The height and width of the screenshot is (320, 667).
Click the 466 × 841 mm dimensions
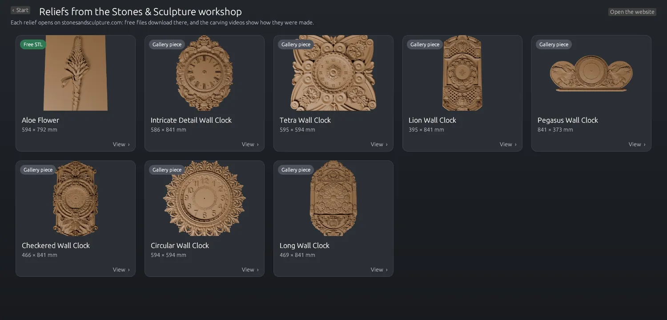click(40, 255)
